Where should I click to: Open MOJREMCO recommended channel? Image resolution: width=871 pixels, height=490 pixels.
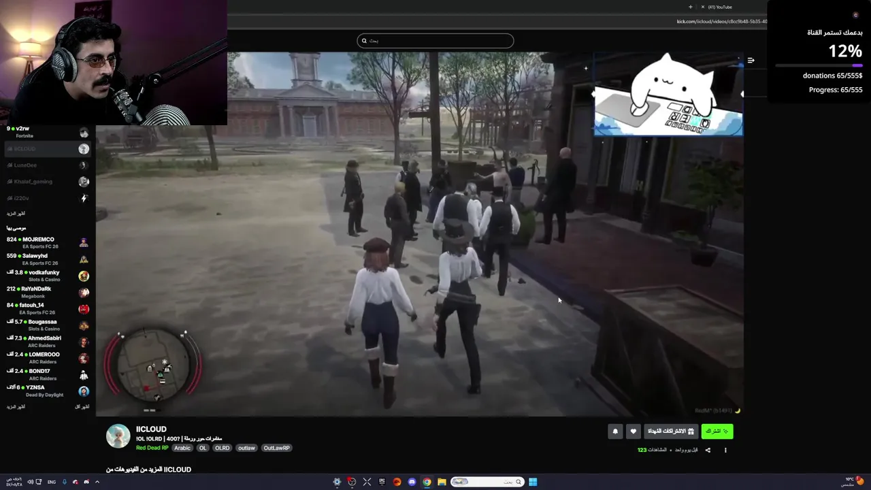[48, 243]
